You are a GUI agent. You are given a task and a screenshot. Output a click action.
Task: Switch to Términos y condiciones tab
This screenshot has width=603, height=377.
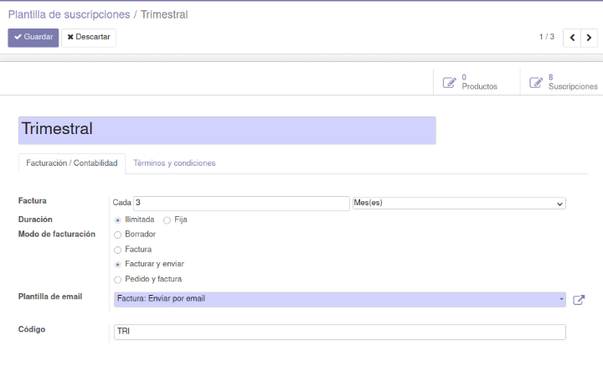(174, 163)
